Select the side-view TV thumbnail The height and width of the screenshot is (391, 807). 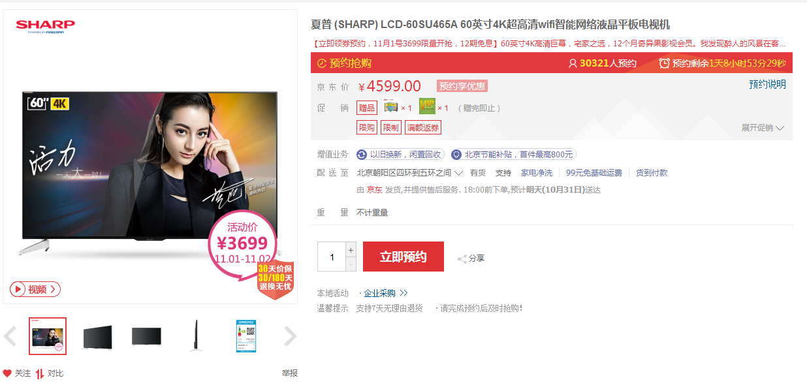coord(196,336)
